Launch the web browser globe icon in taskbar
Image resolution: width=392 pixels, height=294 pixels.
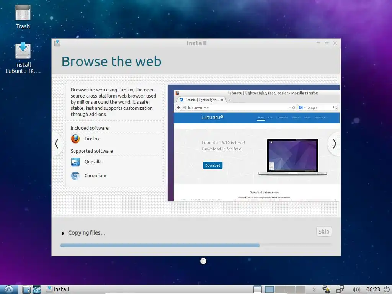tap(37, 289)
